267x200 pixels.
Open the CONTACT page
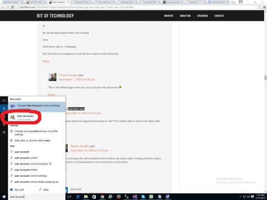point(219,16)
